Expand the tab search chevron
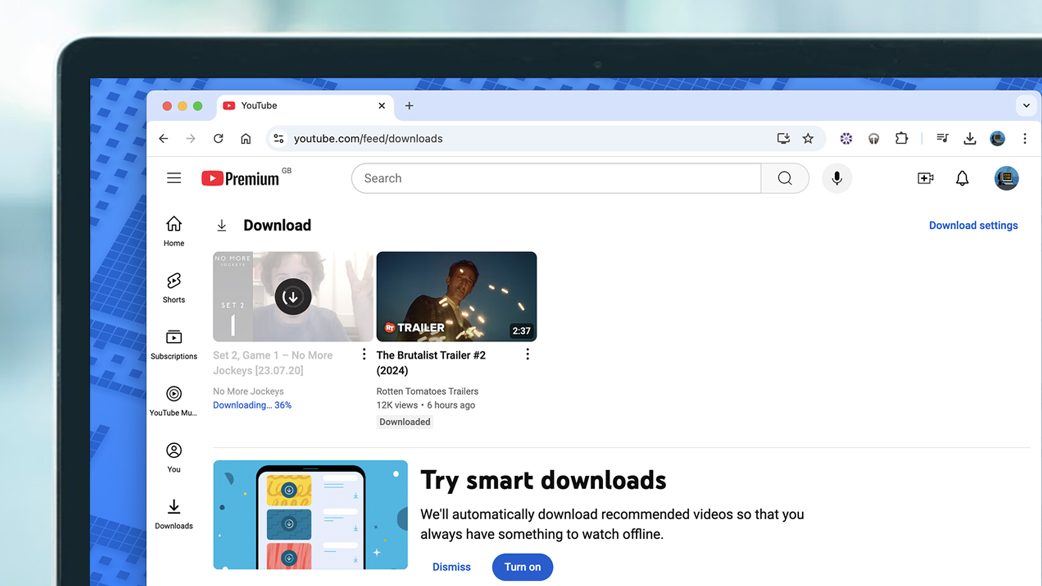This screenshot has height=586, width=1042. click(1026, 106)
